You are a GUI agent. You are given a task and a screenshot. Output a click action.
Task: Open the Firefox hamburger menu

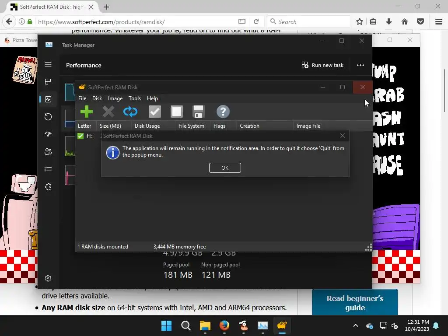439,22
